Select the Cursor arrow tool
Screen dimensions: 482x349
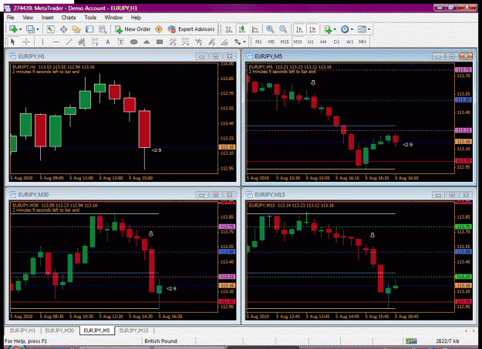tap(12, 42)
